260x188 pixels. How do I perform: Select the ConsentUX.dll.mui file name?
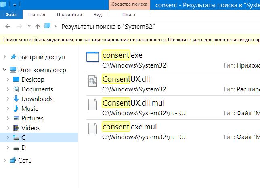point(134,103)
